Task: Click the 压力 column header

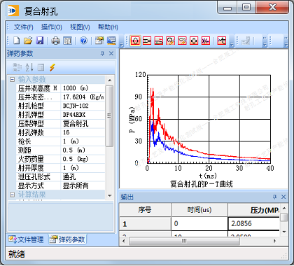Action: 253,210
